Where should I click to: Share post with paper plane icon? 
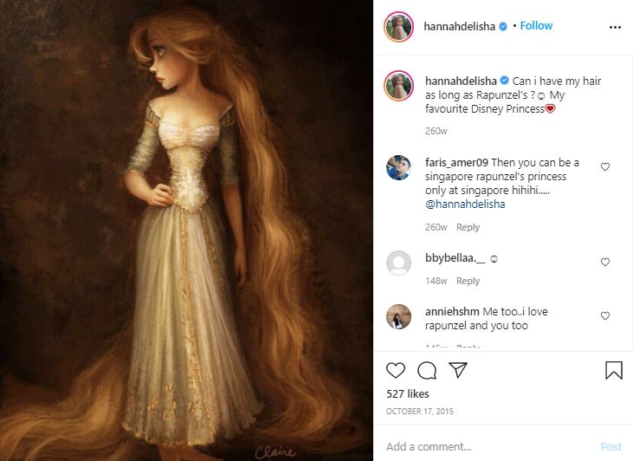458,370
